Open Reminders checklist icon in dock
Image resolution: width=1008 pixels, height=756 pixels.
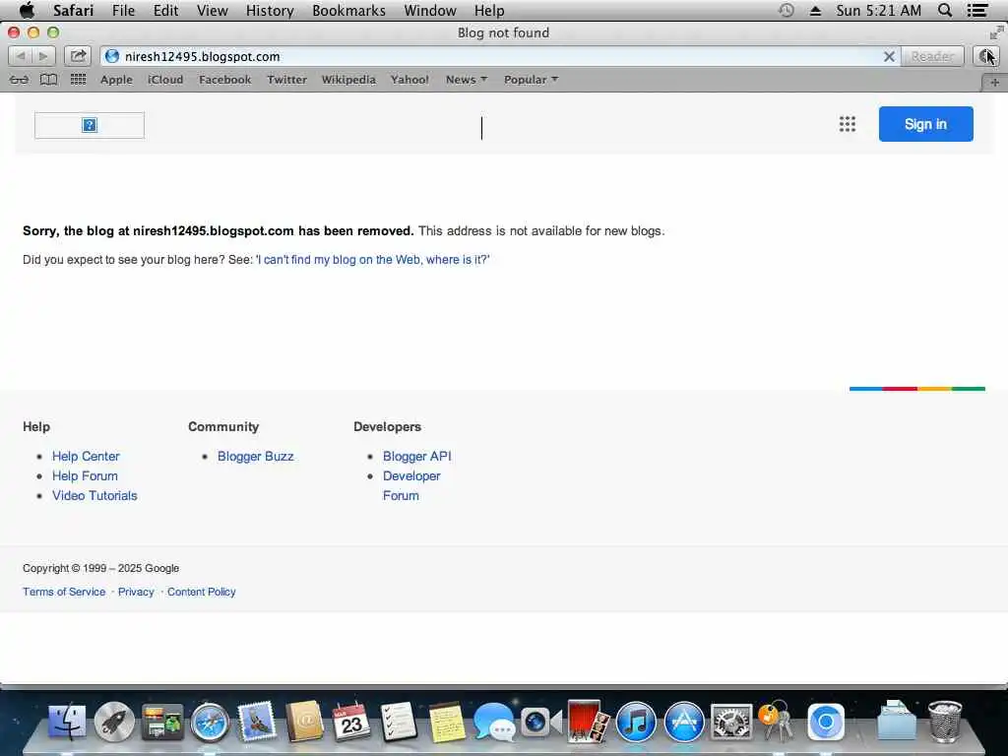click(x=399, y=722)
